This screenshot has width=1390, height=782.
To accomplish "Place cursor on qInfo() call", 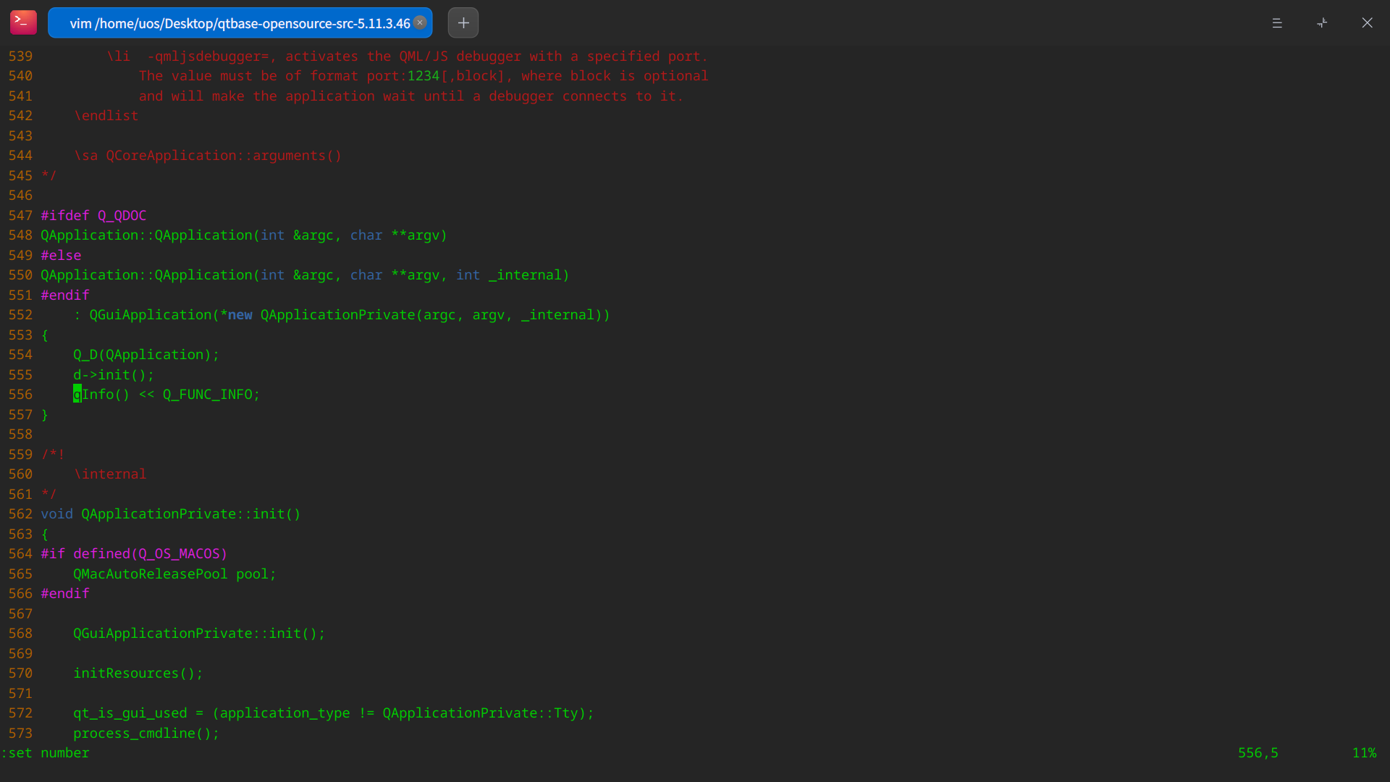I will pyautogui.click(x=101, y=395).
